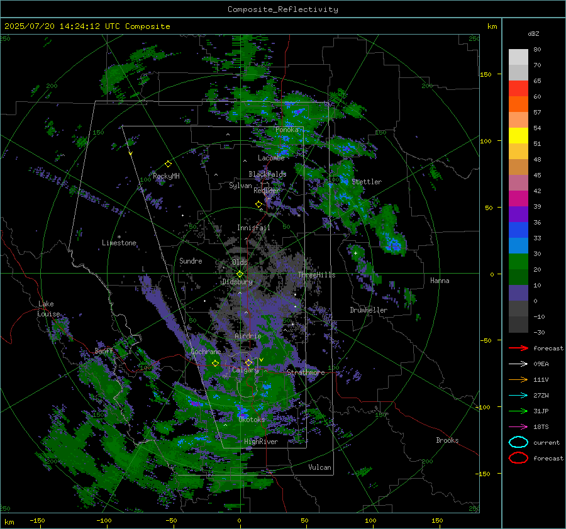
Task: Click the white plus marker west of Hanna
Action: pos(355,253)
